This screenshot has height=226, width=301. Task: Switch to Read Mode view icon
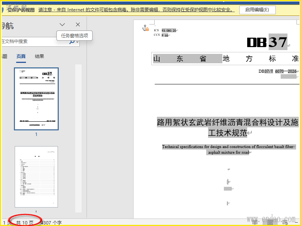coord(255,223)
